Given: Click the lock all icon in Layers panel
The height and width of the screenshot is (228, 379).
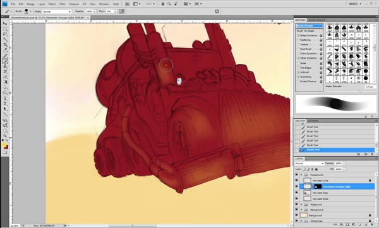Looking at the screenshot, I should pyautogui.click(x=316, y=169).
